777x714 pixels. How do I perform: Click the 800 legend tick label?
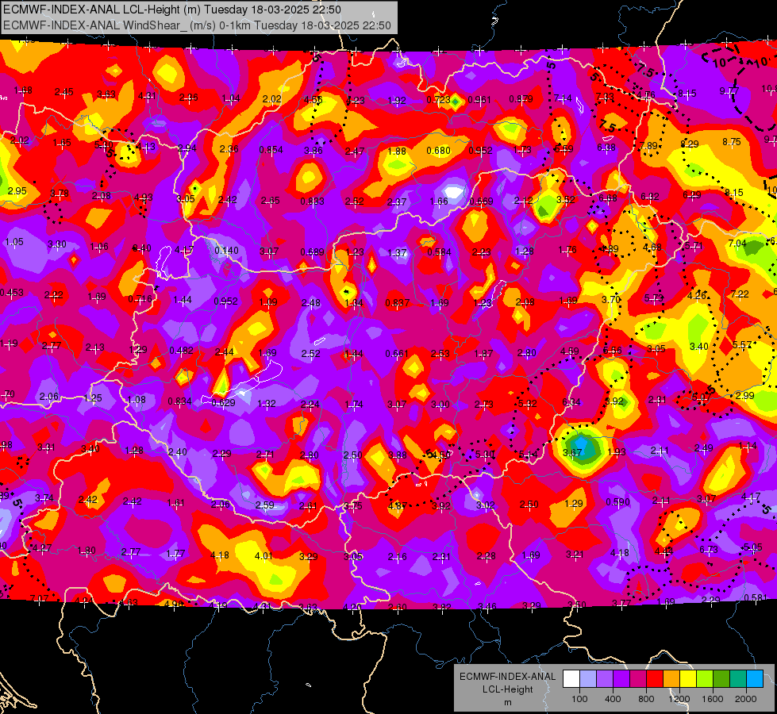coord(646,699)
